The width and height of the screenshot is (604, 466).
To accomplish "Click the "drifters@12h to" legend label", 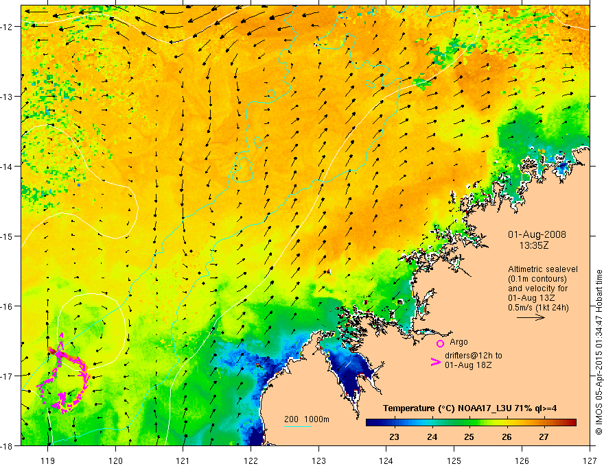I will click(474, 355).
